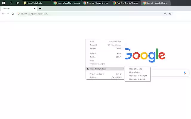
Task: Open Windows search from the taskbar
Action: [11, 3]
